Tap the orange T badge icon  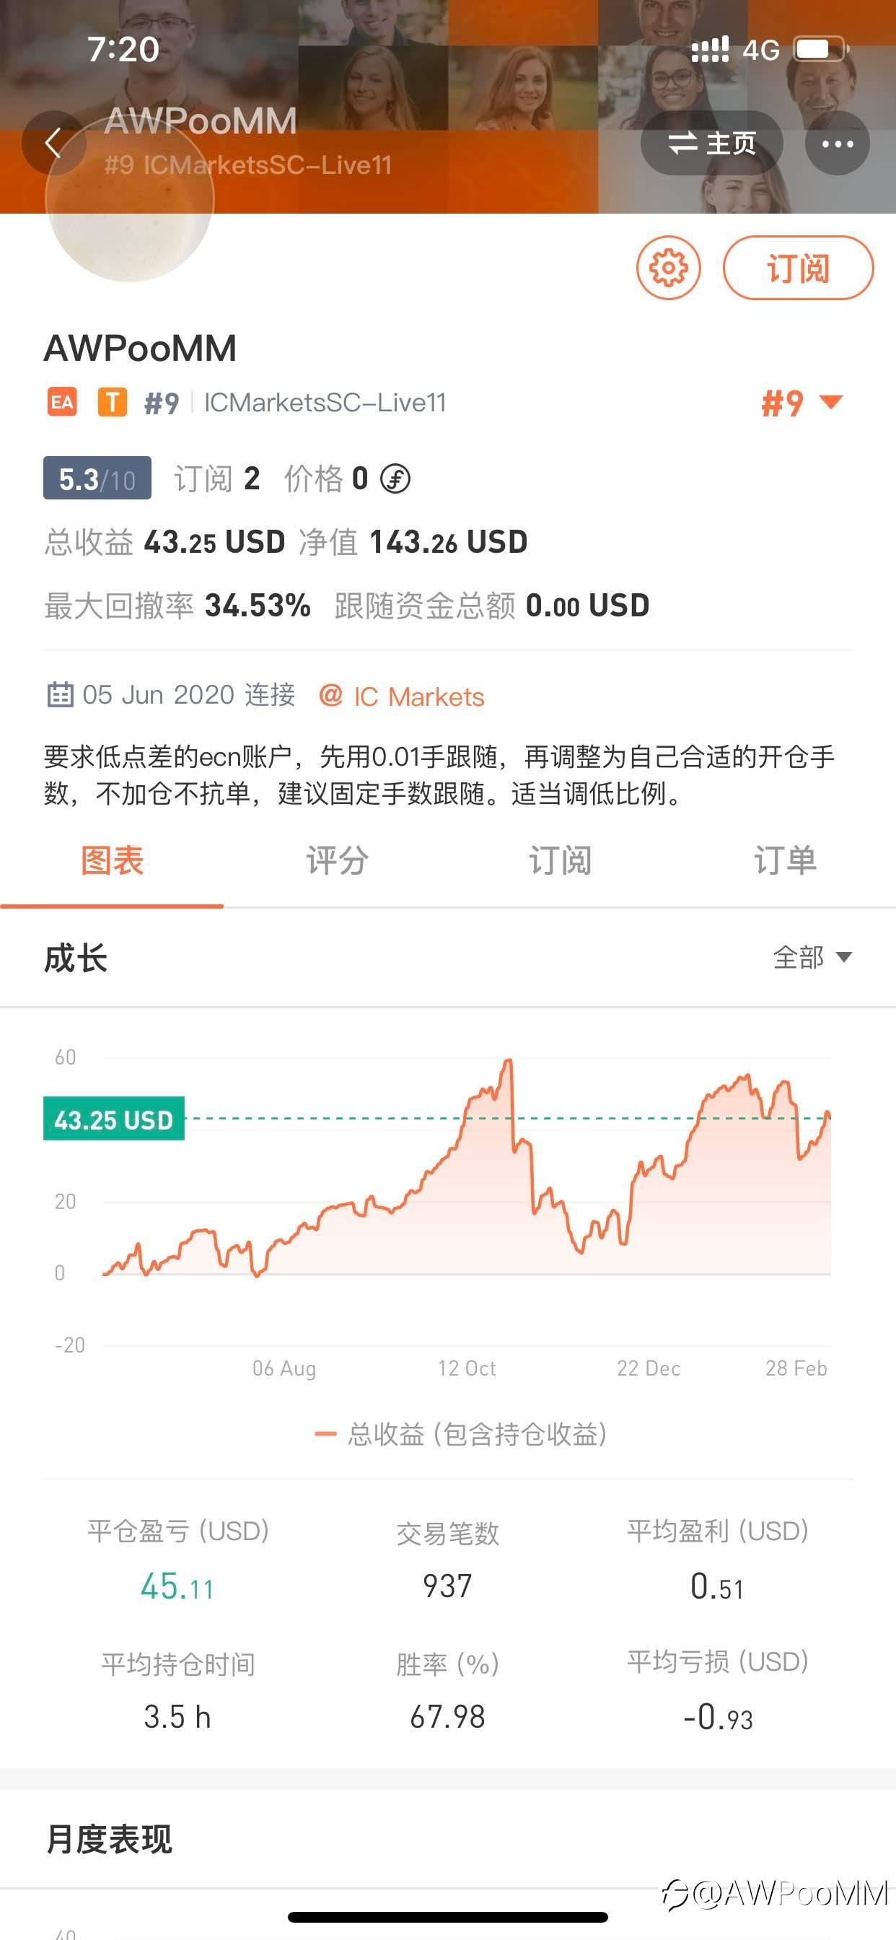coord(113,402)
